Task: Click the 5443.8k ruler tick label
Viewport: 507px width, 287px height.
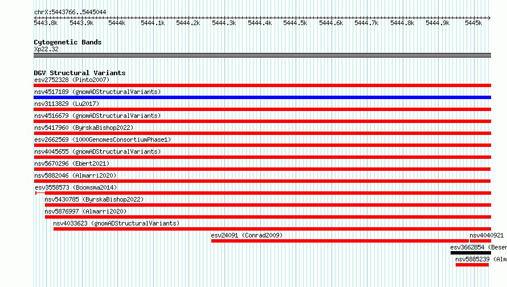Action: click(46, 23)
